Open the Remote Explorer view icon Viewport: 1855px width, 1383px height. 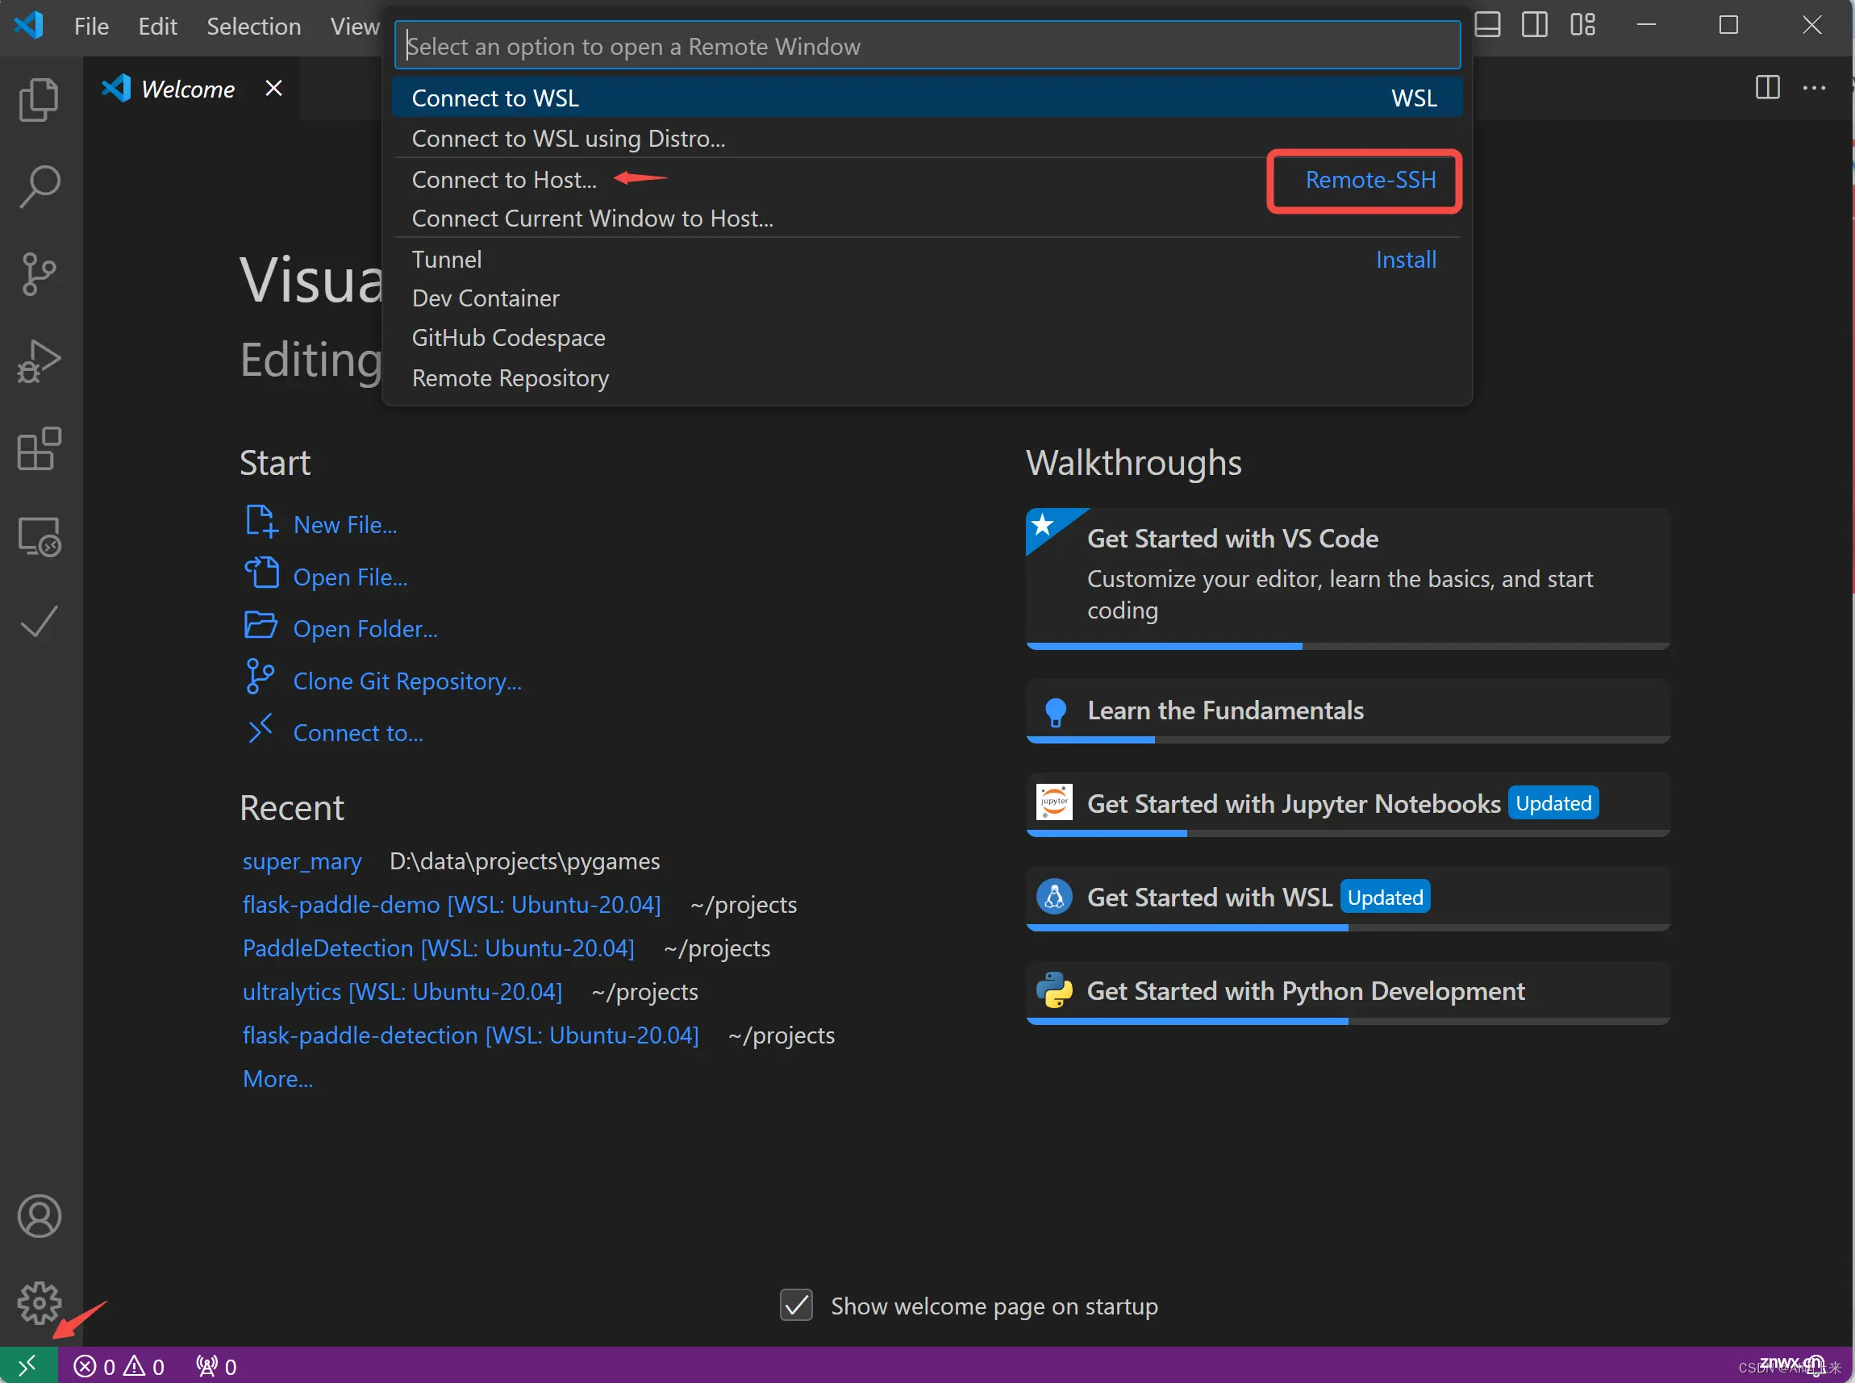(x=40, y=536)
